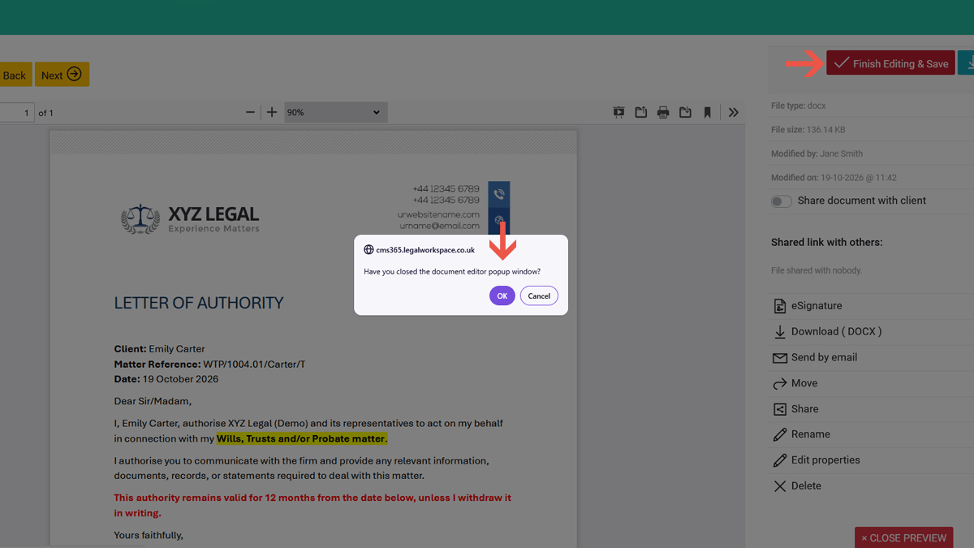Expand the viewer tools chevron menu
The width and height of the screenshot is (974, 548).
[734, 112]
